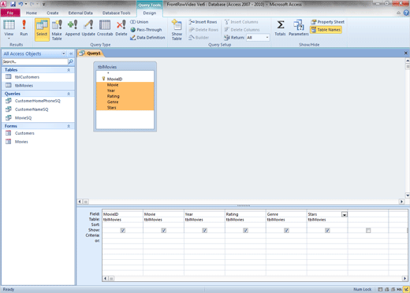
Task: Open the File tab
Action: [10, 13]
